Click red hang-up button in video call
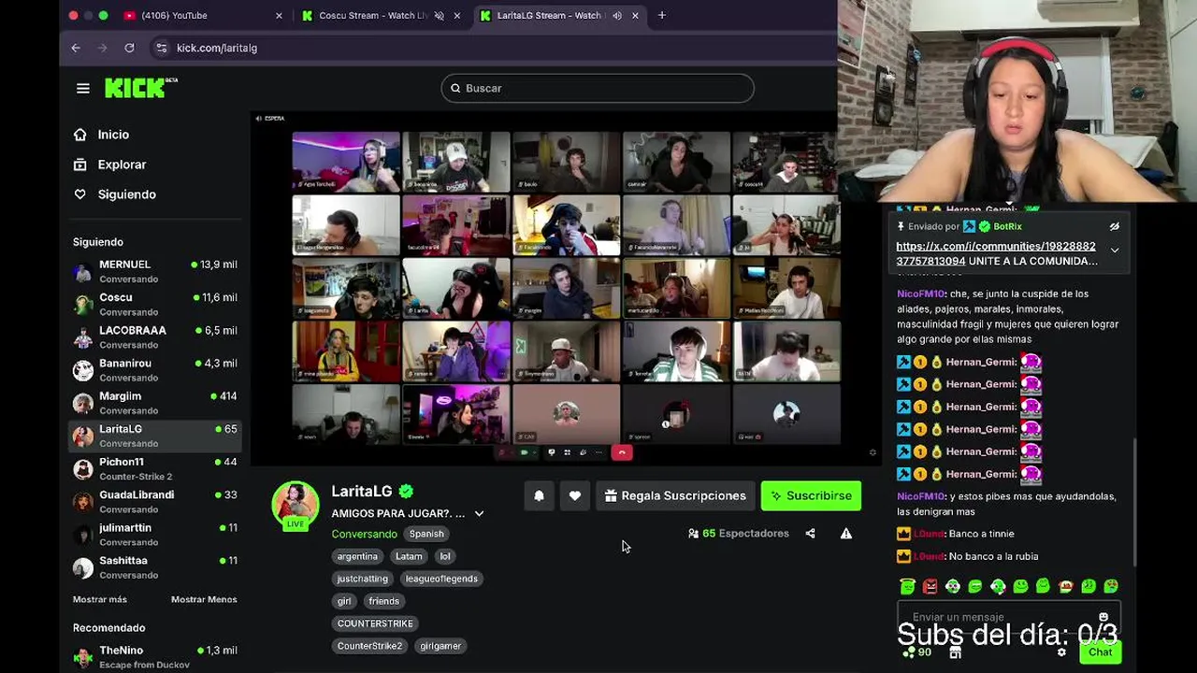 click(x=622, y=452)
